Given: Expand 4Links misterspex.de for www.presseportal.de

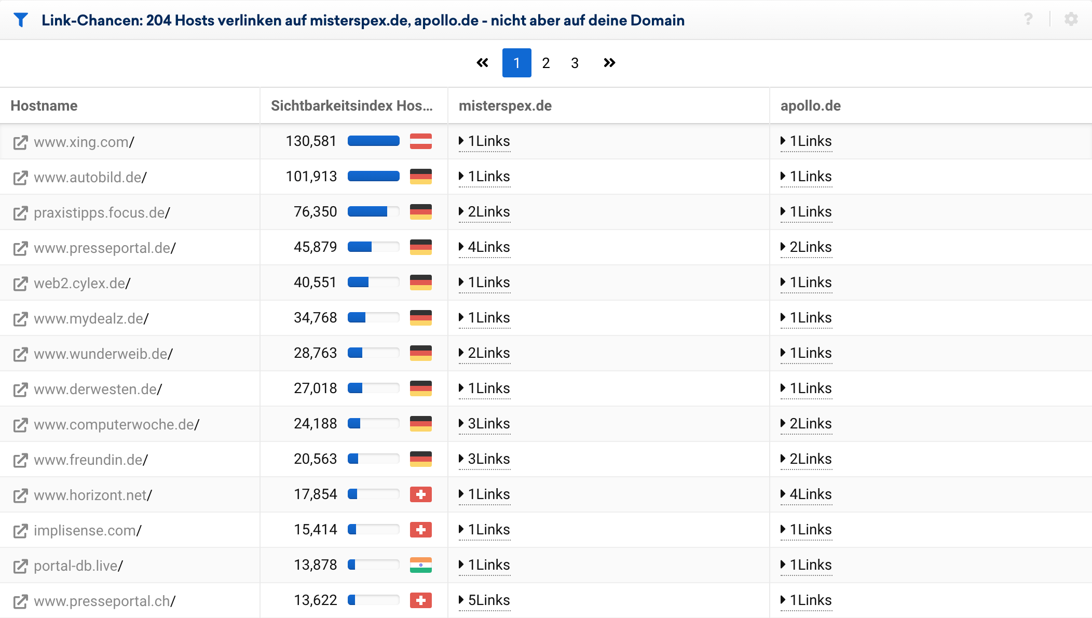Looking at the screenshot, I should [485, 247].
